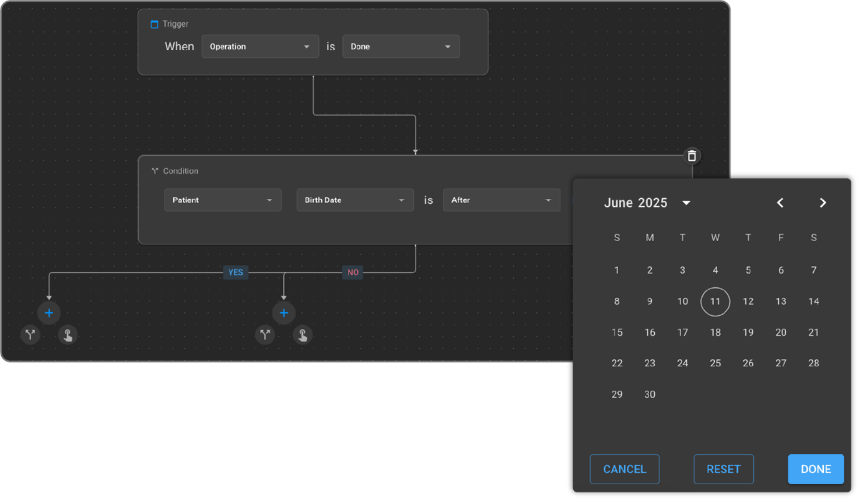Add branch condition icon under YES path
The image size is (860, 501).
pos(30,335)
